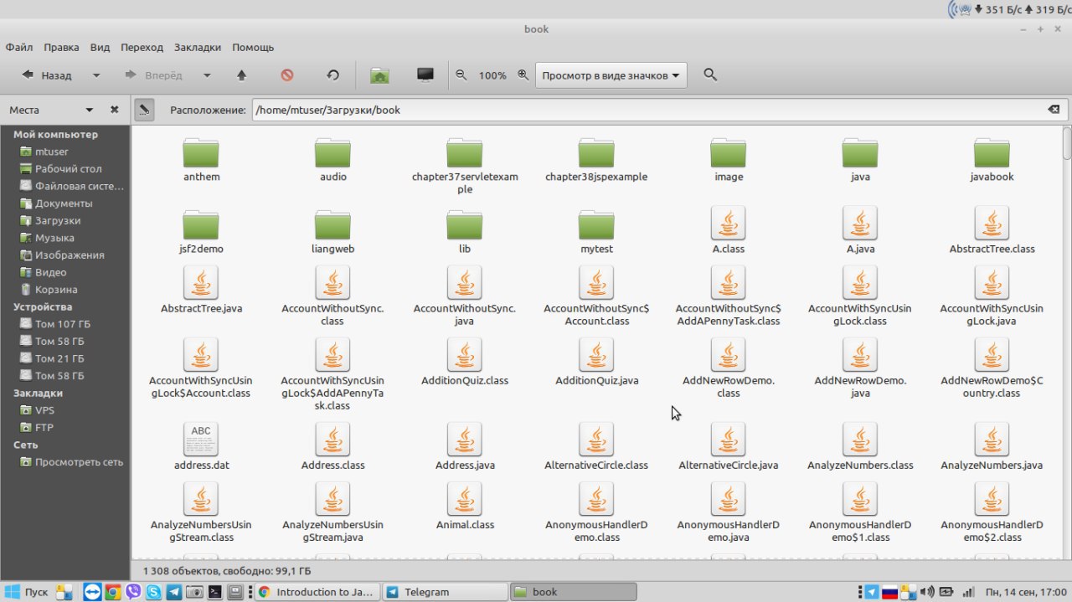Open the Файл menu
The width and height of the screenshot is (1072, 602).
[19, 48]
